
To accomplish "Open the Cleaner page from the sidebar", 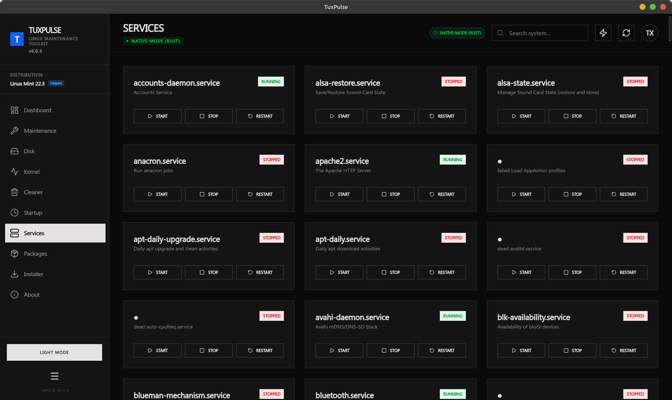I will pos(33,192).
